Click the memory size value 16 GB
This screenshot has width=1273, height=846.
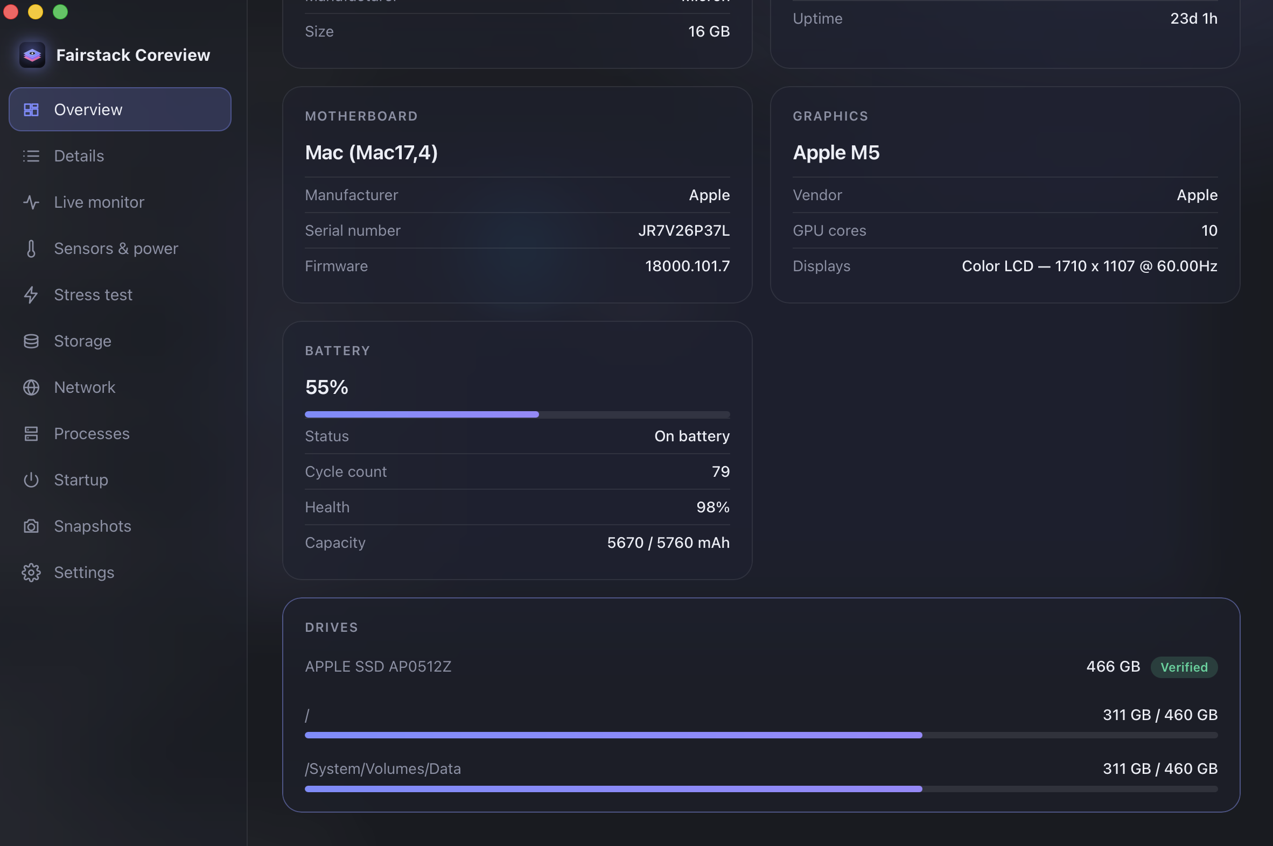[709, 31]
